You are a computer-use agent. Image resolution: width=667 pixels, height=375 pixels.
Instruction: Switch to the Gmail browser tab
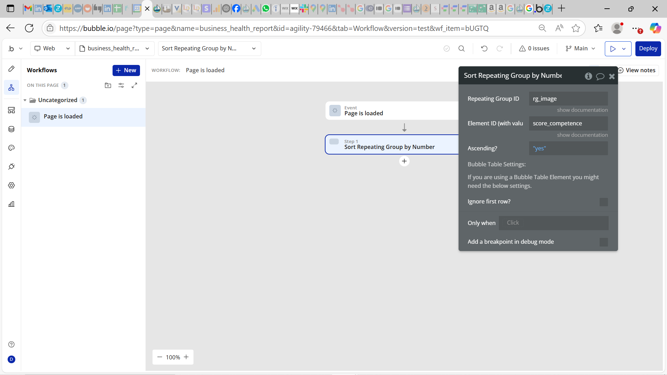pyautogui.click(x=28, y=9)
